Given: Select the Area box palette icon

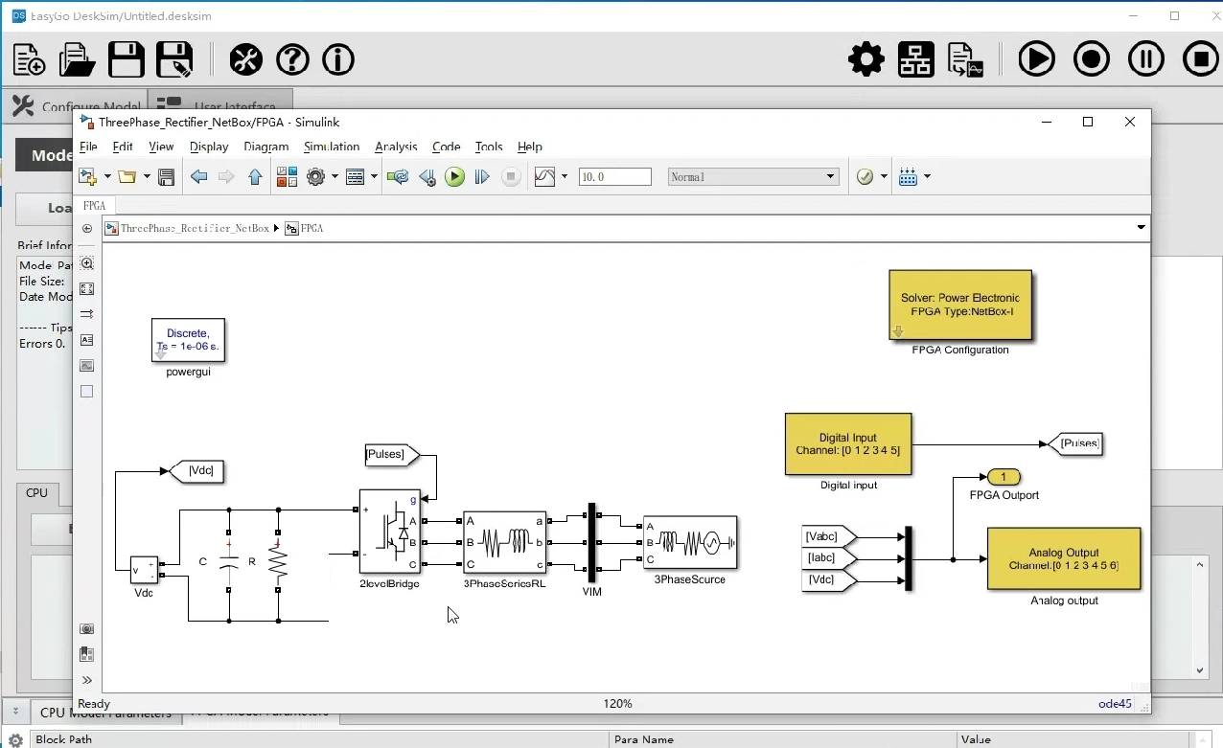Looking at the screenshot, I should click(x=87, y=392).
